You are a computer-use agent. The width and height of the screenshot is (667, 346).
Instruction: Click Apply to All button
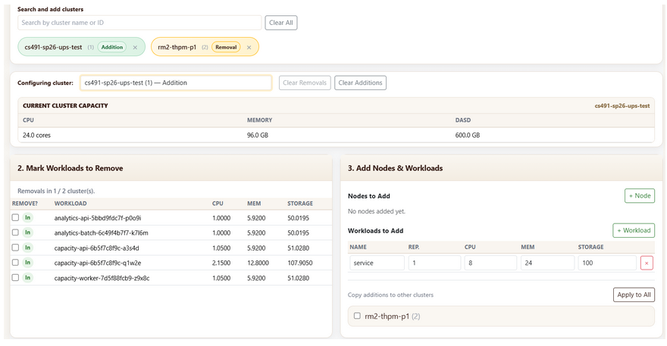click(x=634, y=295)
